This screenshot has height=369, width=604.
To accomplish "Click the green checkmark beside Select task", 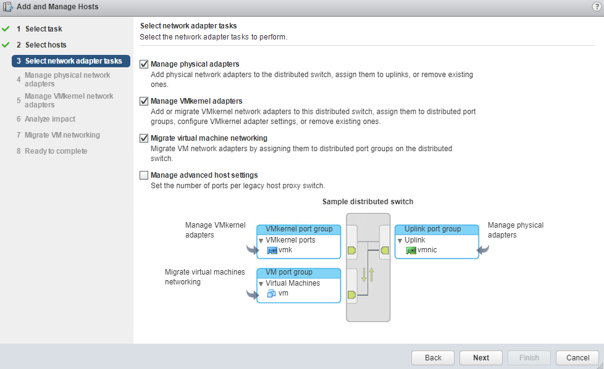I will pyautogui.click(x=6, y=29).
